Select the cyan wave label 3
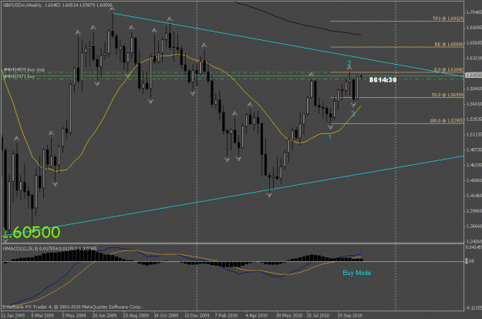Screen dimensions: 482x319 (x=353, y=113)
